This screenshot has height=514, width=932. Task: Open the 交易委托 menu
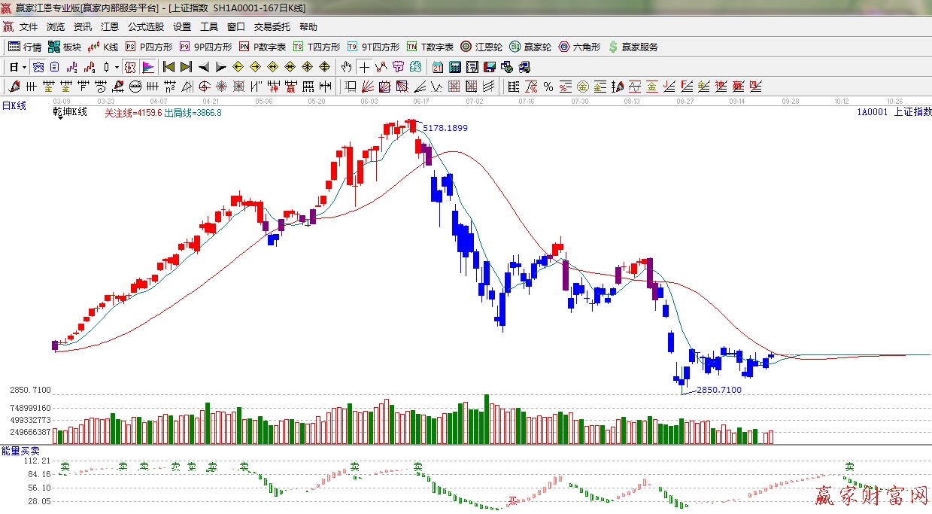[272, 27]
